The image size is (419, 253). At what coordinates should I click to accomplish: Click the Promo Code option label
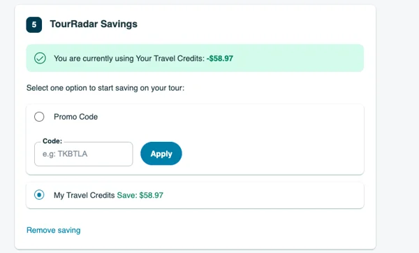click(x=75, y=117)
